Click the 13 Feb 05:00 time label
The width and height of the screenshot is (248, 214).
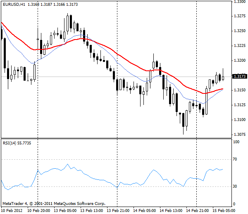tap(65, 211)
